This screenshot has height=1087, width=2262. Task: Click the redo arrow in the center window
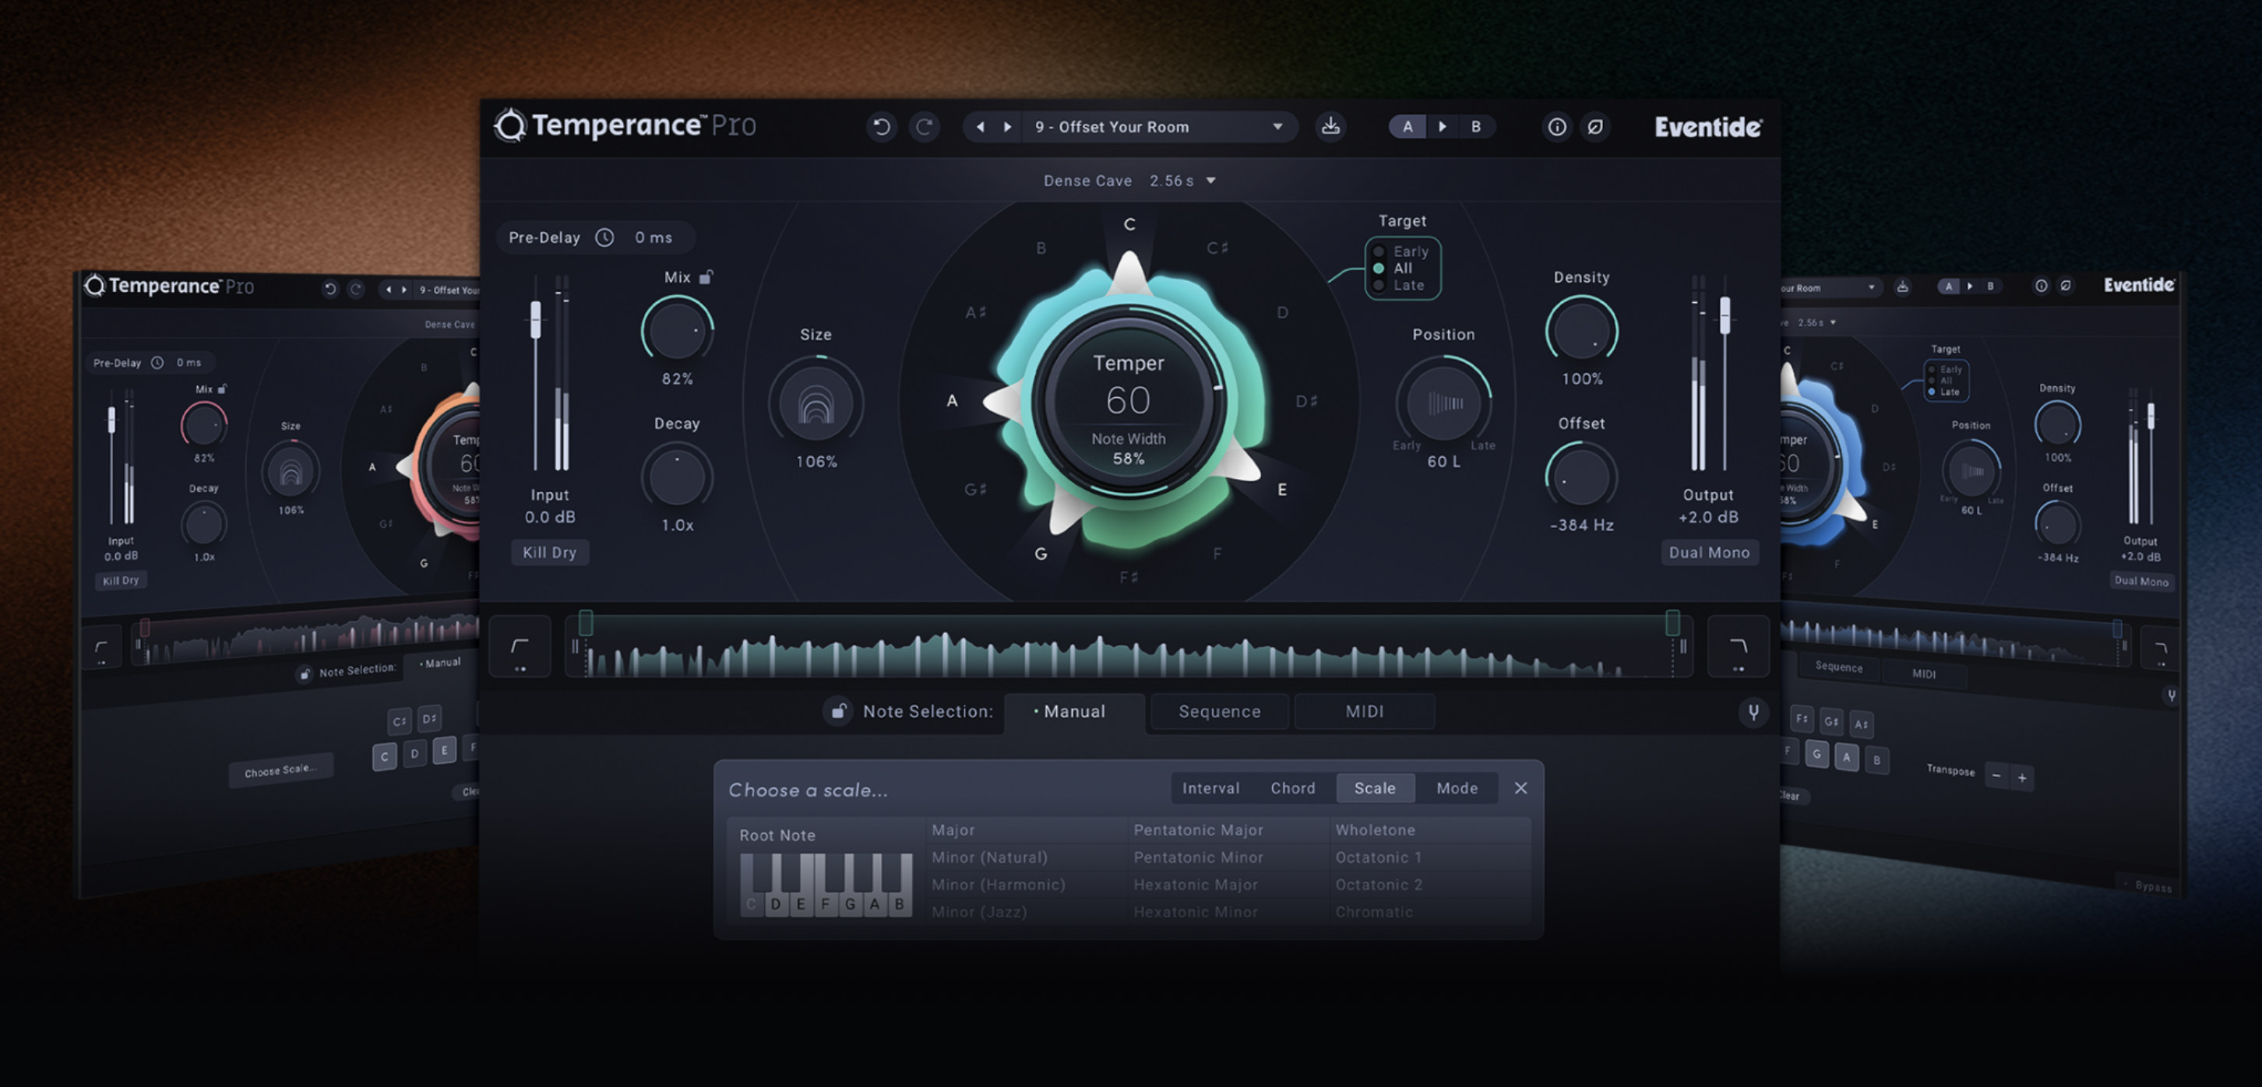(x=924, y=126)
